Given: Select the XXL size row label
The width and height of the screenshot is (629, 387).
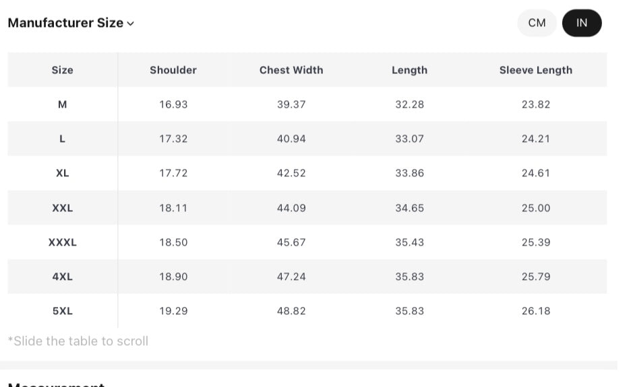Looking at the screenshot, I should (62, 208).
